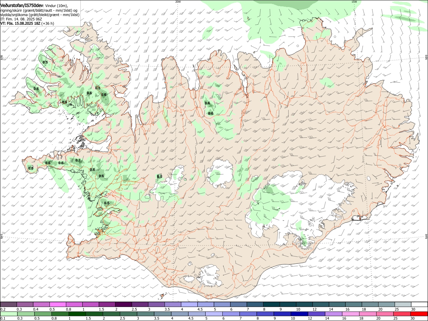Pick the periwinkle swatch labeled 4 in top legend row
This screenshot has width=428, height=321.
[x=189, y=305]
